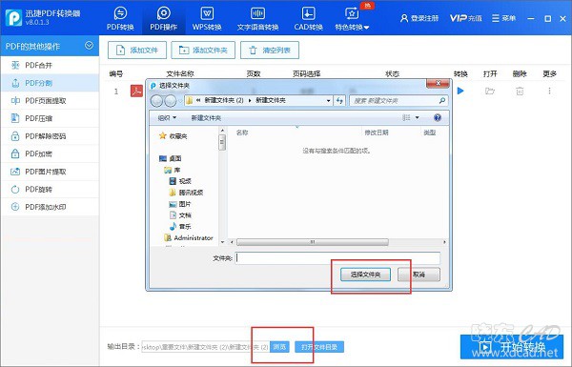The height and width of the screenshot is (367, 572).
Task: Open the view options dropdown arrow
Action: tap(417, 117)
